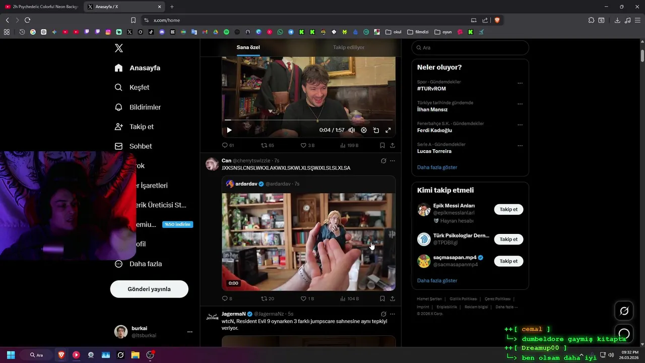Click the Gönderi yayınla button

coord(149,289)
